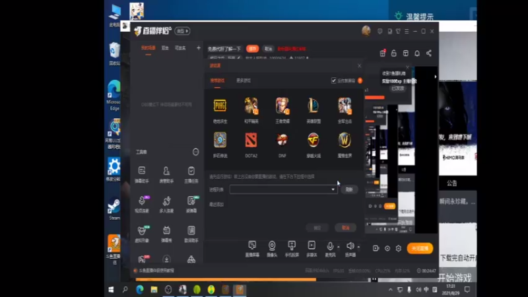Click the 刷新 refresh button
This screenshot has width=528, height=297.
[349, 189]
